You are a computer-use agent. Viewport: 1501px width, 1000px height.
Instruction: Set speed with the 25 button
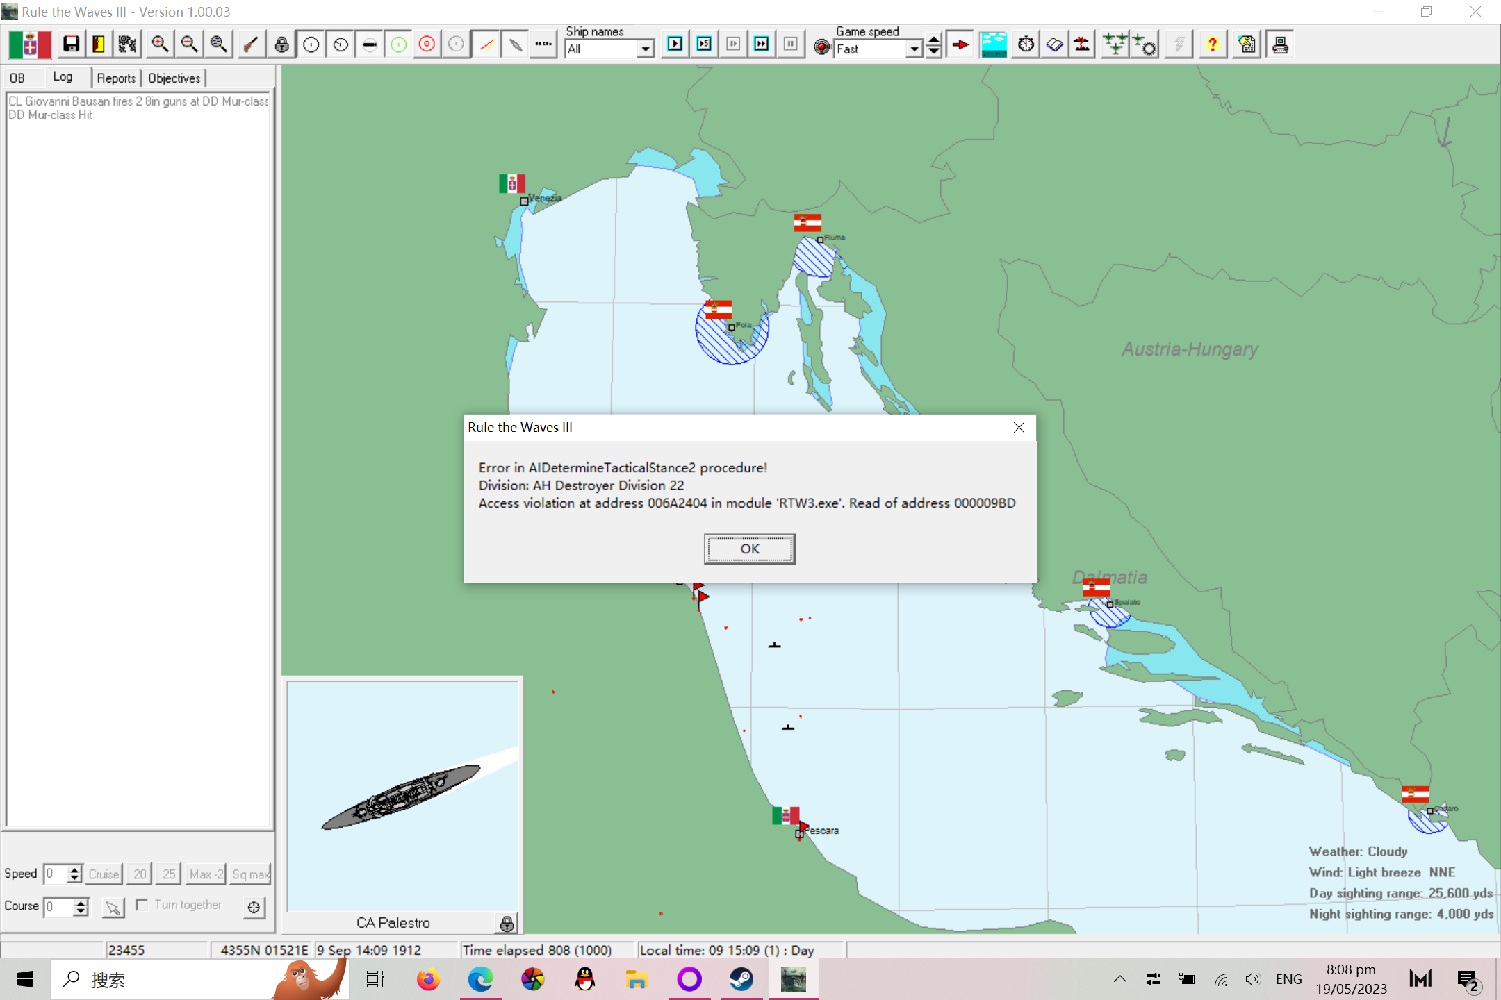pos(169,874)
